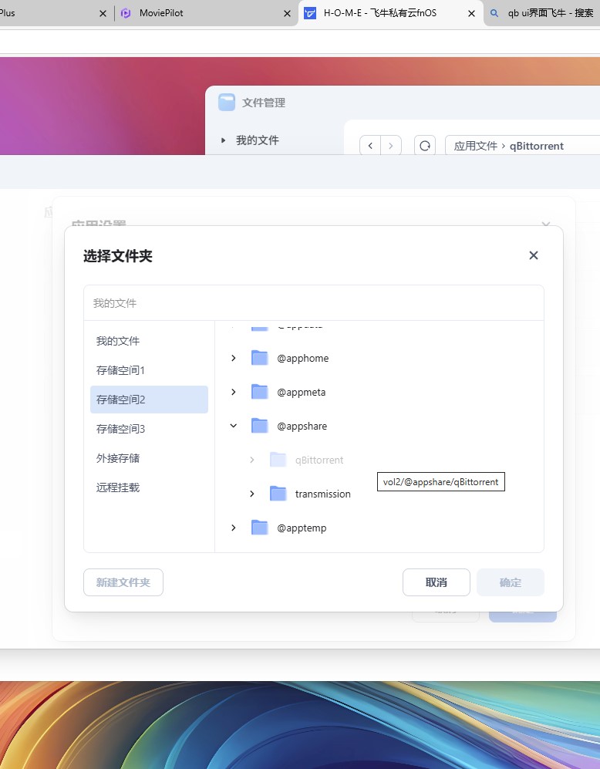Click the transmission folder icon
The height and width of the screenshot is (769, 600).
coord(278,494)
